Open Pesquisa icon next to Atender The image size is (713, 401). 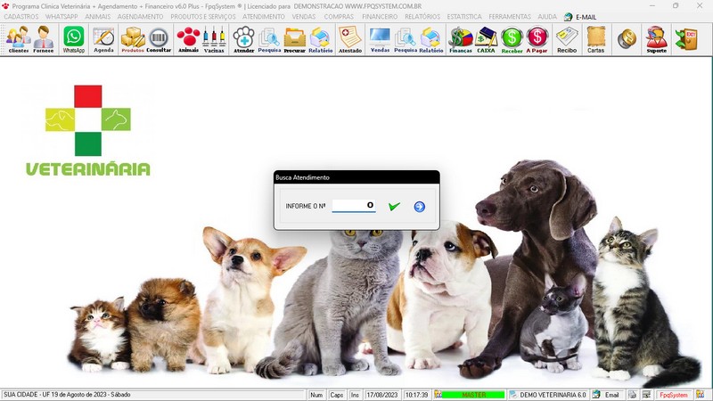click(269, 39)
